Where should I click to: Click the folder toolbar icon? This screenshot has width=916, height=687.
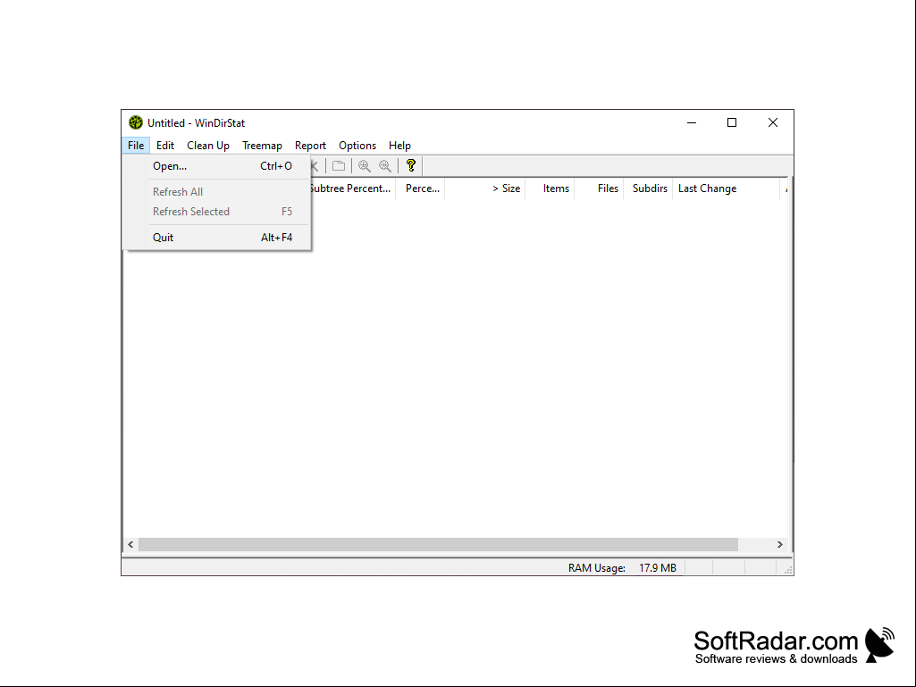point(339,166)
